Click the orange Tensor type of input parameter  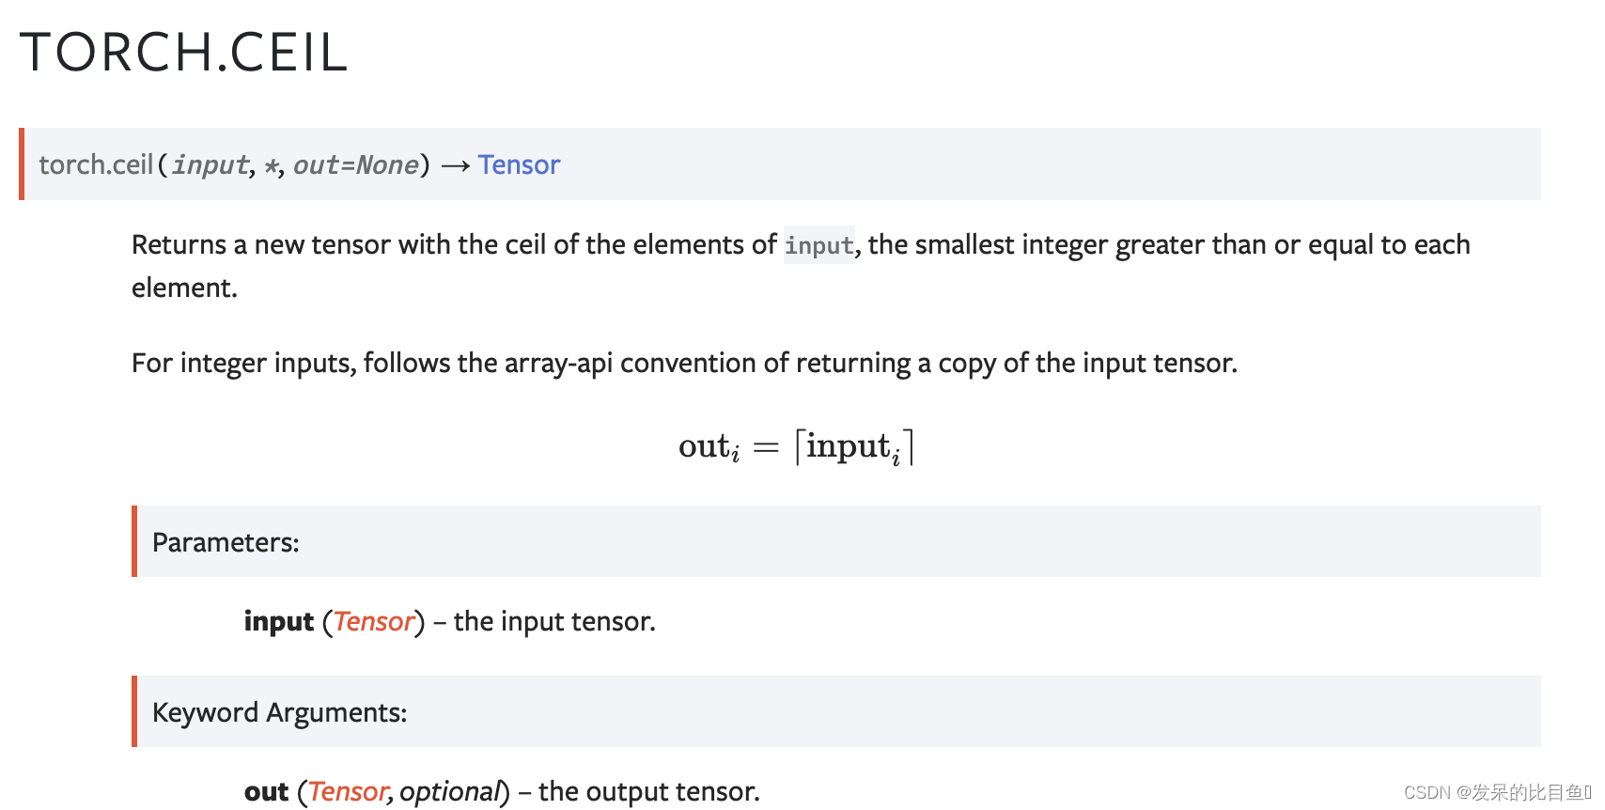[373, 622]
